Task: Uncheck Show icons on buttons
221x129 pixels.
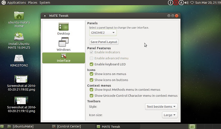Action: coord(92,80)
